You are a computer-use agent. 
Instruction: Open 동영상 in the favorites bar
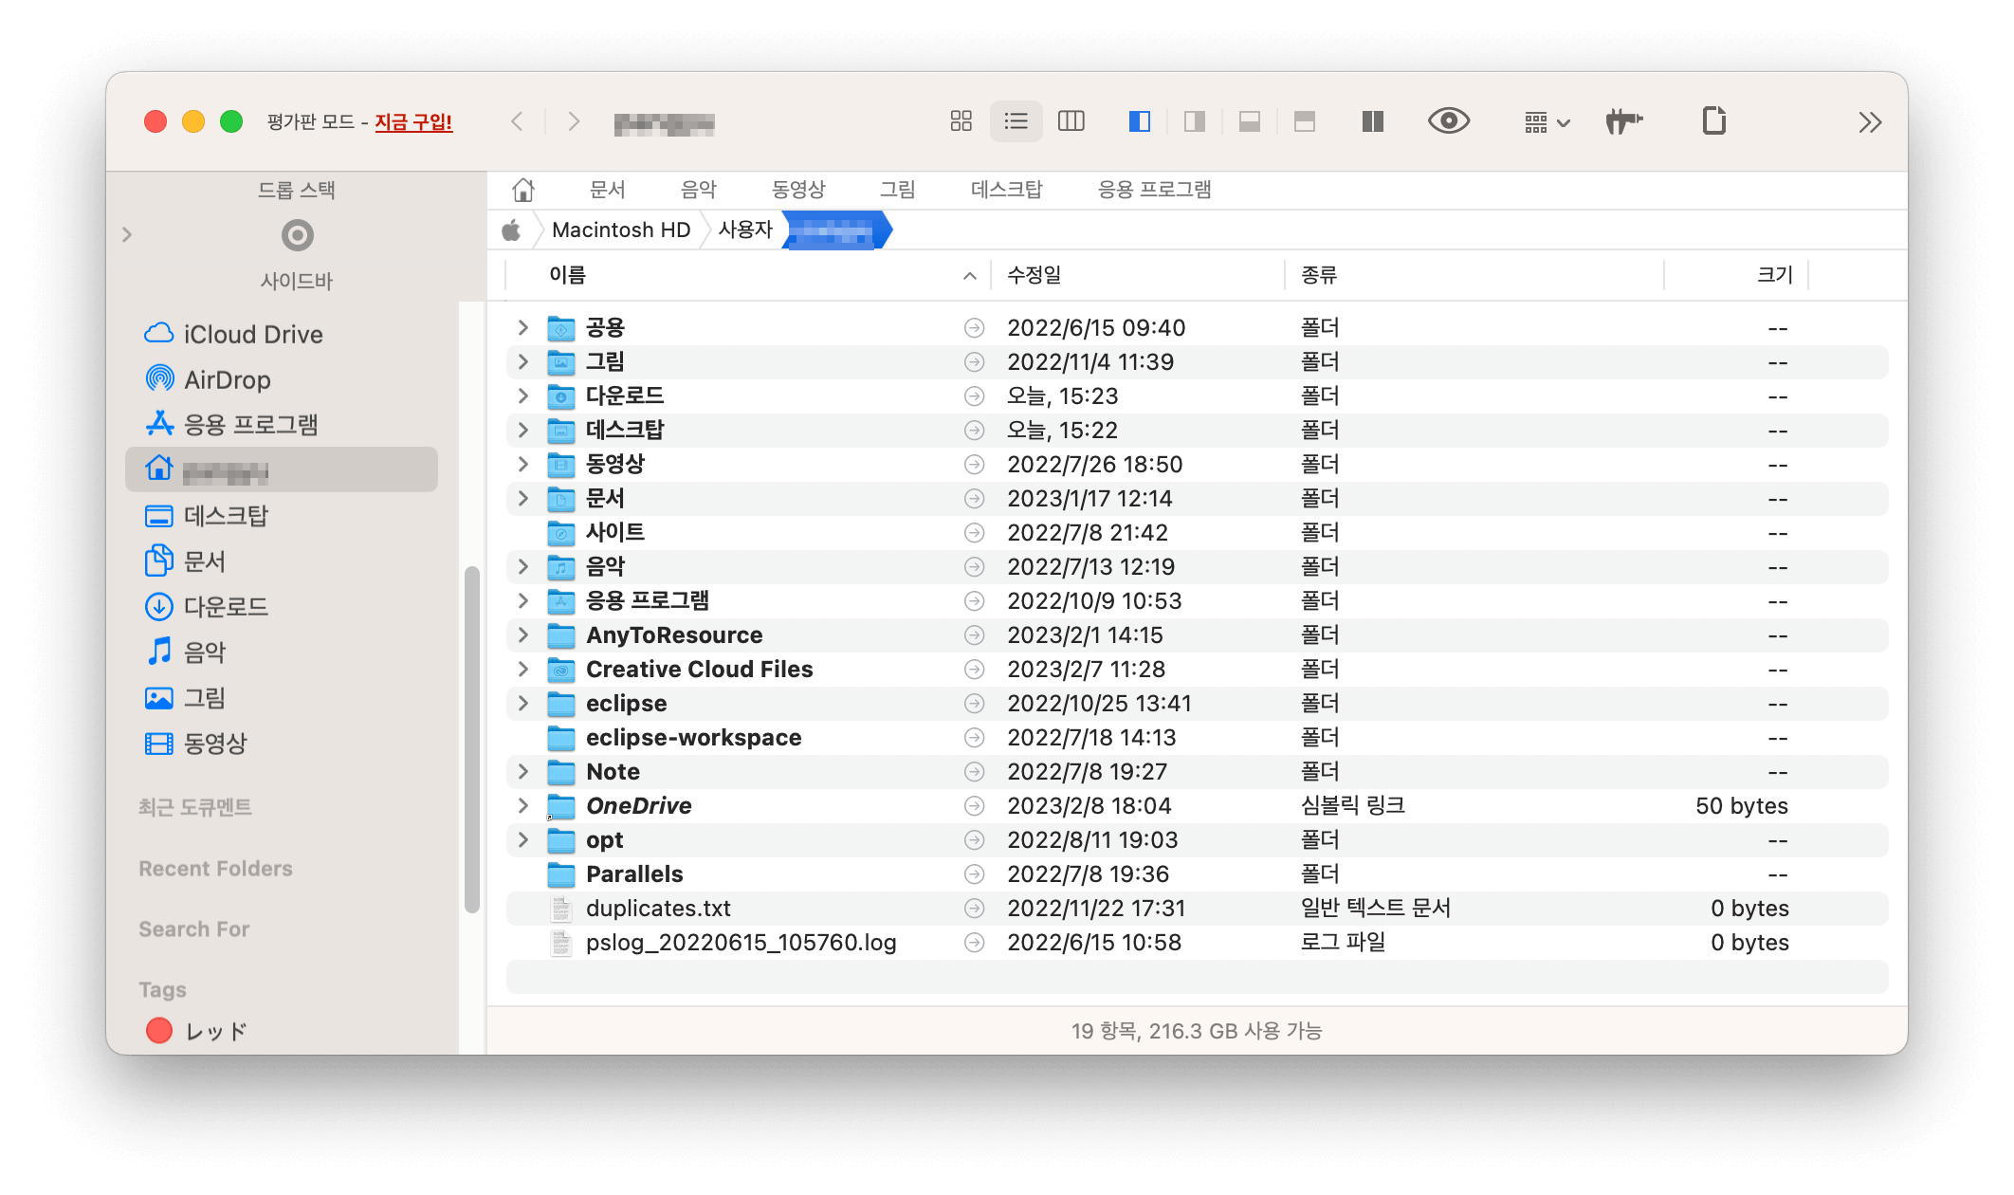[x=798, y=190]
